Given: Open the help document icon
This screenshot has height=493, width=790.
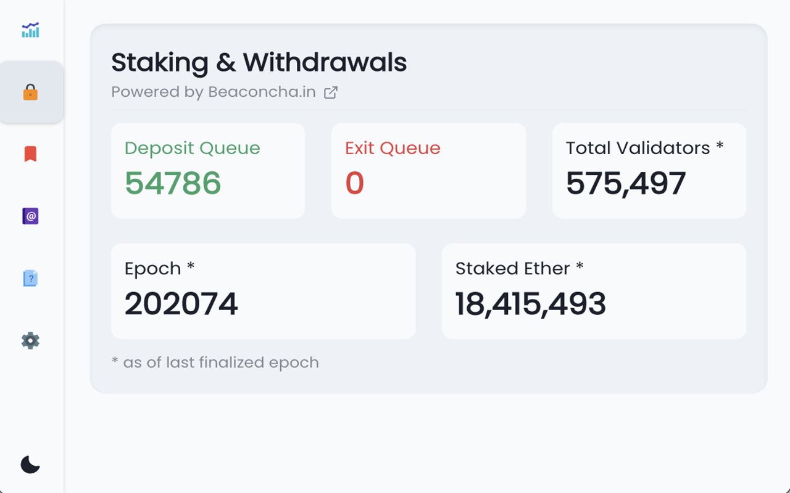Looking at the screenshot, I should 31,278.
